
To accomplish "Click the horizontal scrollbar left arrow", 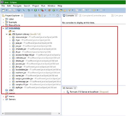I will pyautogui.click(x=3, y=114).
